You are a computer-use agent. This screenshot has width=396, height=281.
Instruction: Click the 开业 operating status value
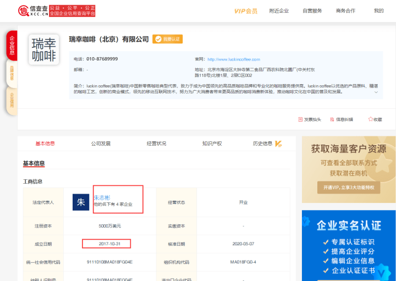[243, 202]
